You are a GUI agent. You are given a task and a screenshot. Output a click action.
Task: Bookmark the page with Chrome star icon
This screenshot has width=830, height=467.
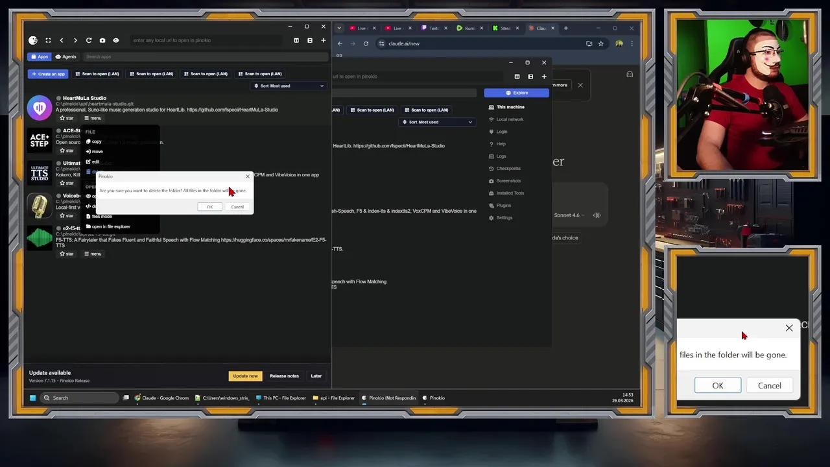[601, 43]
